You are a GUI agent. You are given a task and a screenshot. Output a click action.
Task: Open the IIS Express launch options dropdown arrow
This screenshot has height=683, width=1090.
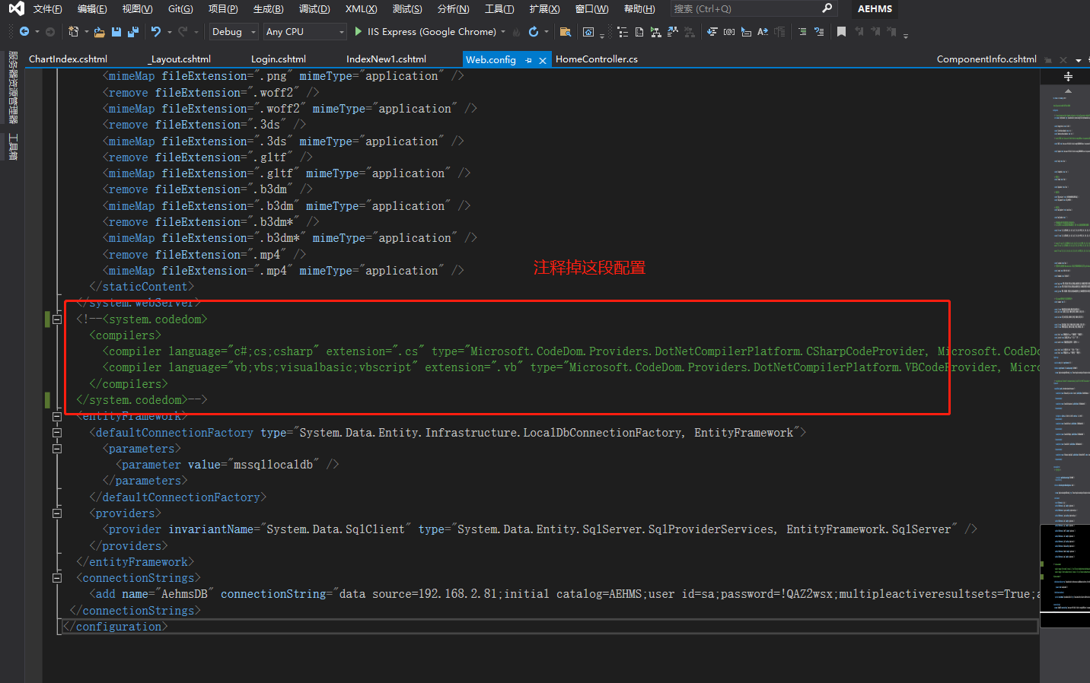[x=503, y=32]
